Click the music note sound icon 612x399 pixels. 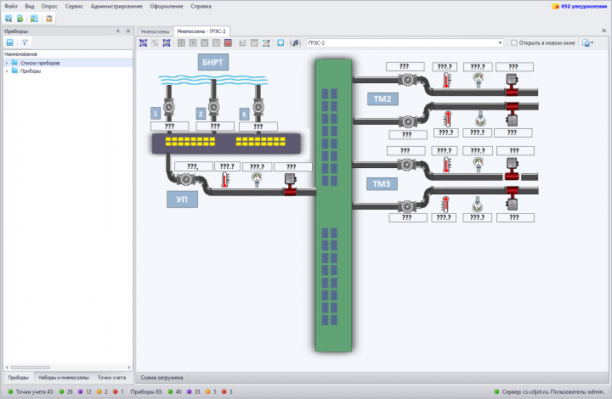295,42
